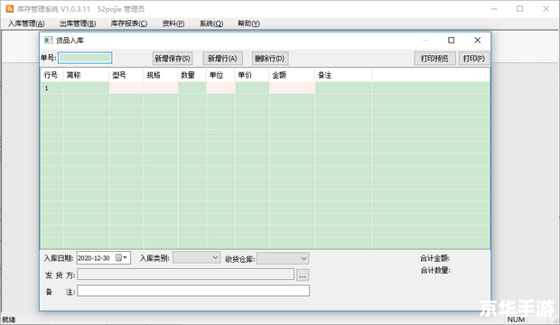This screenshot has height=325, width=560.
Task: Open the 资料(P) menu
Action: point(173,23)
